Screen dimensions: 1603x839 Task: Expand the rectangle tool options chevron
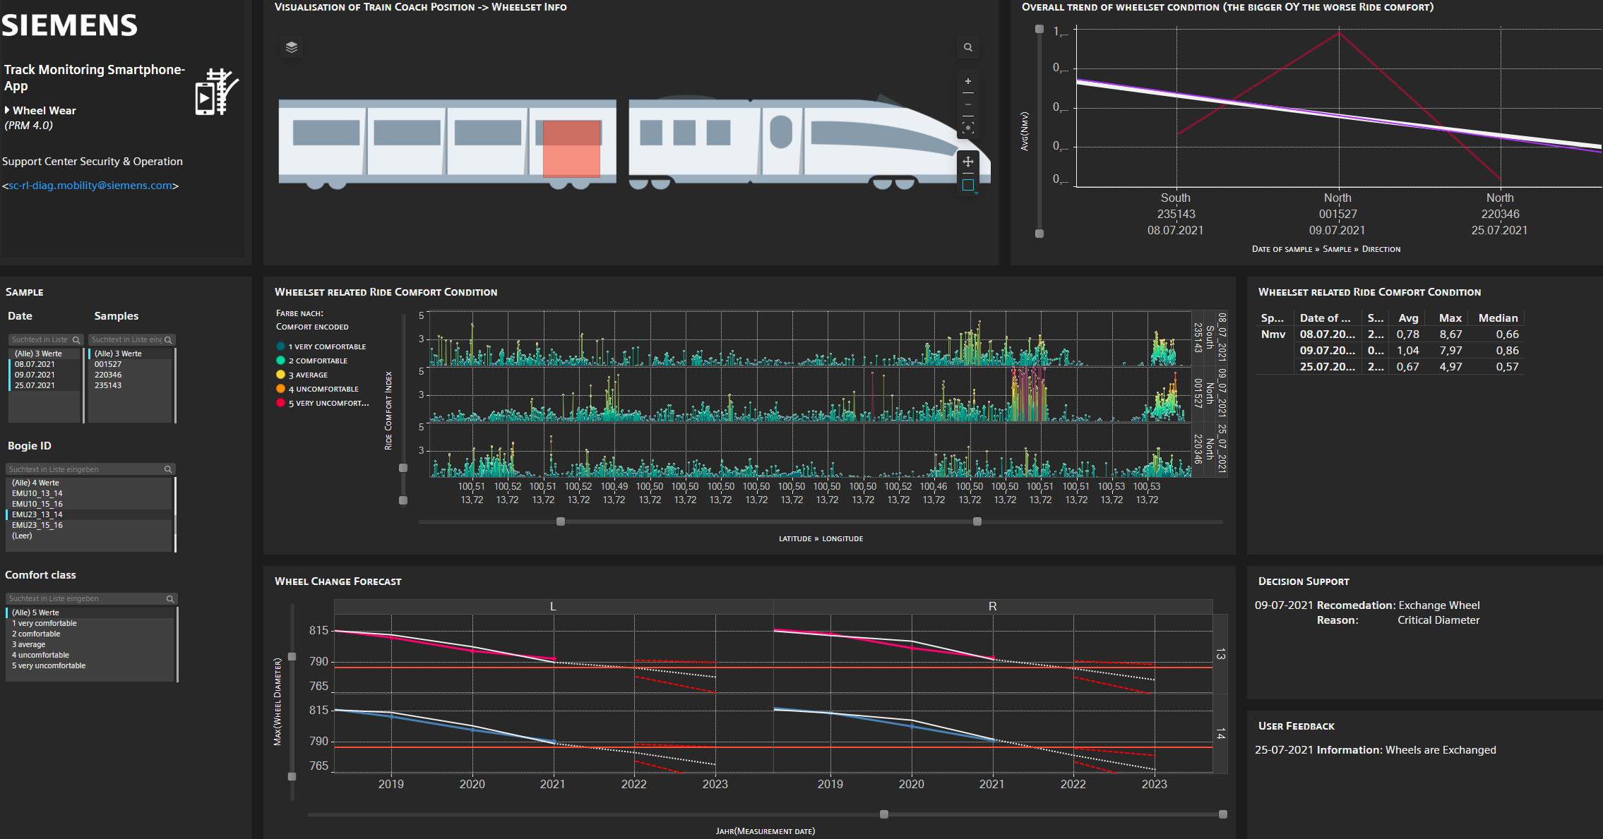(x=977, y=192)
